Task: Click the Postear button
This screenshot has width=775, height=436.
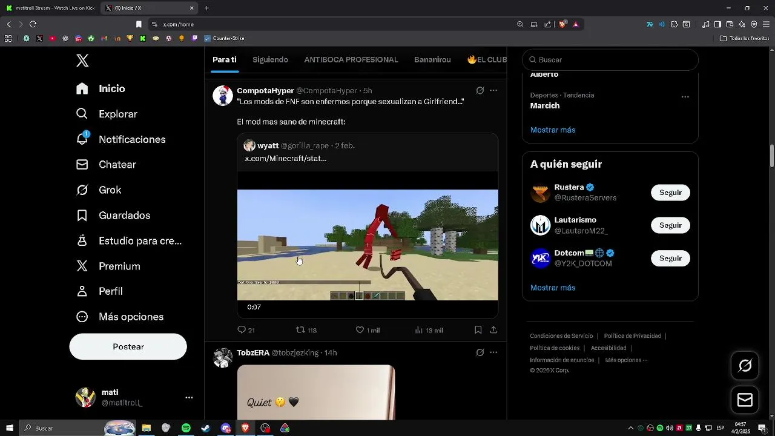Action: 128,346
